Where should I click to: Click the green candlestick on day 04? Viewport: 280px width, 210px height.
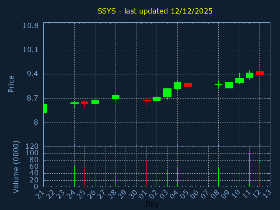tap(177, 85)
